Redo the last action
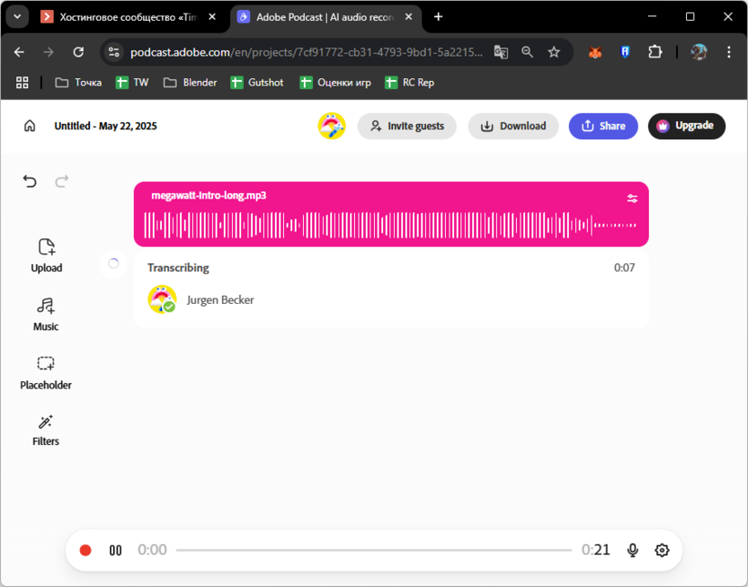The width and height of the screenshot is (748, 587). coord(62,182)
